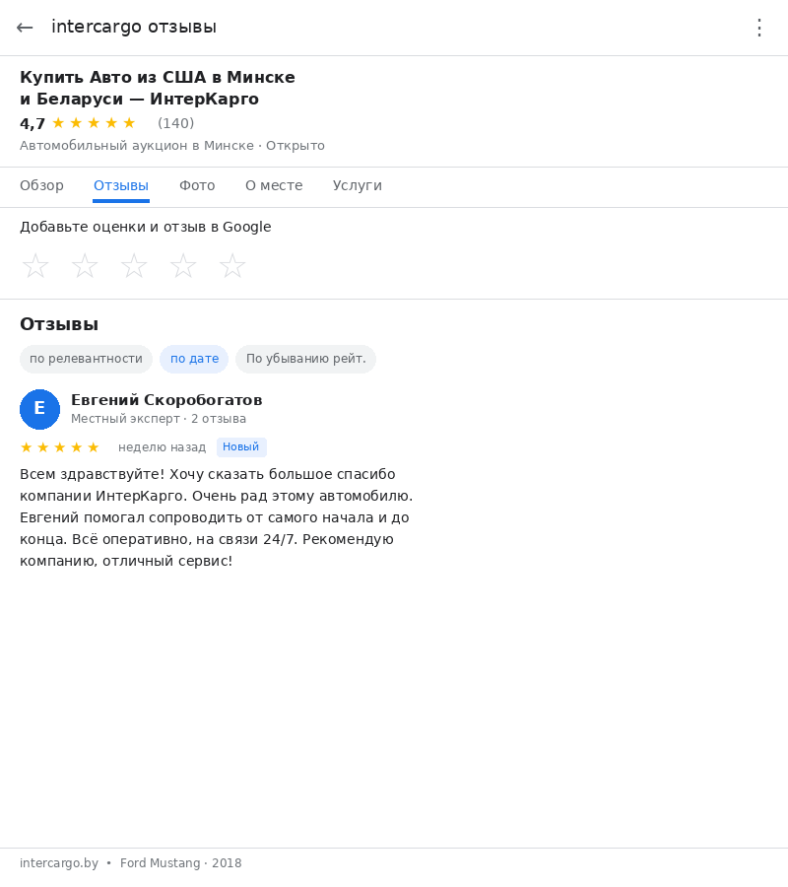Select the Отзывы tab
This screenshot has height=887, width=788.
pos(121,185)
